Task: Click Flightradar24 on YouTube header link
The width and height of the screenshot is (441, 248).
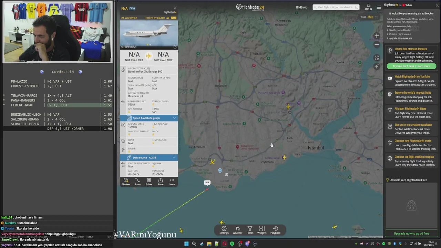Action: pos(398,5)
